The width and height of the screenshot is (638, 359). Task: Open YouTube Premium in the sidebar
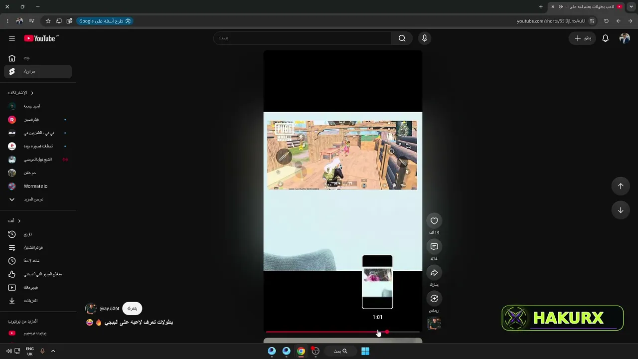[38, 333]
